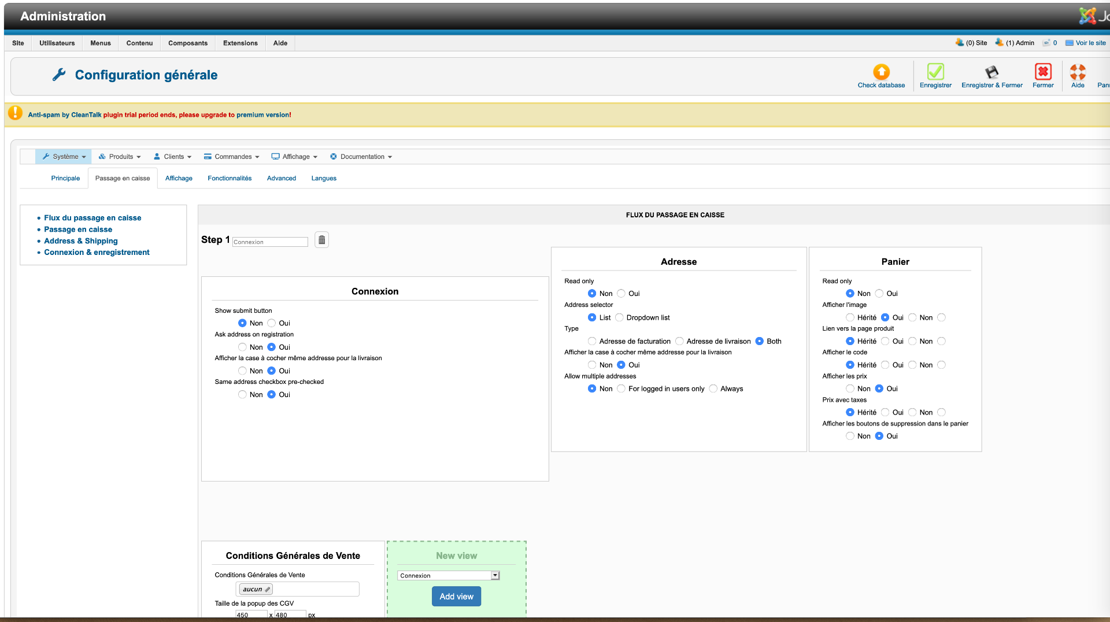Open the Utilisateurs menu

click(x=57, y=43)
